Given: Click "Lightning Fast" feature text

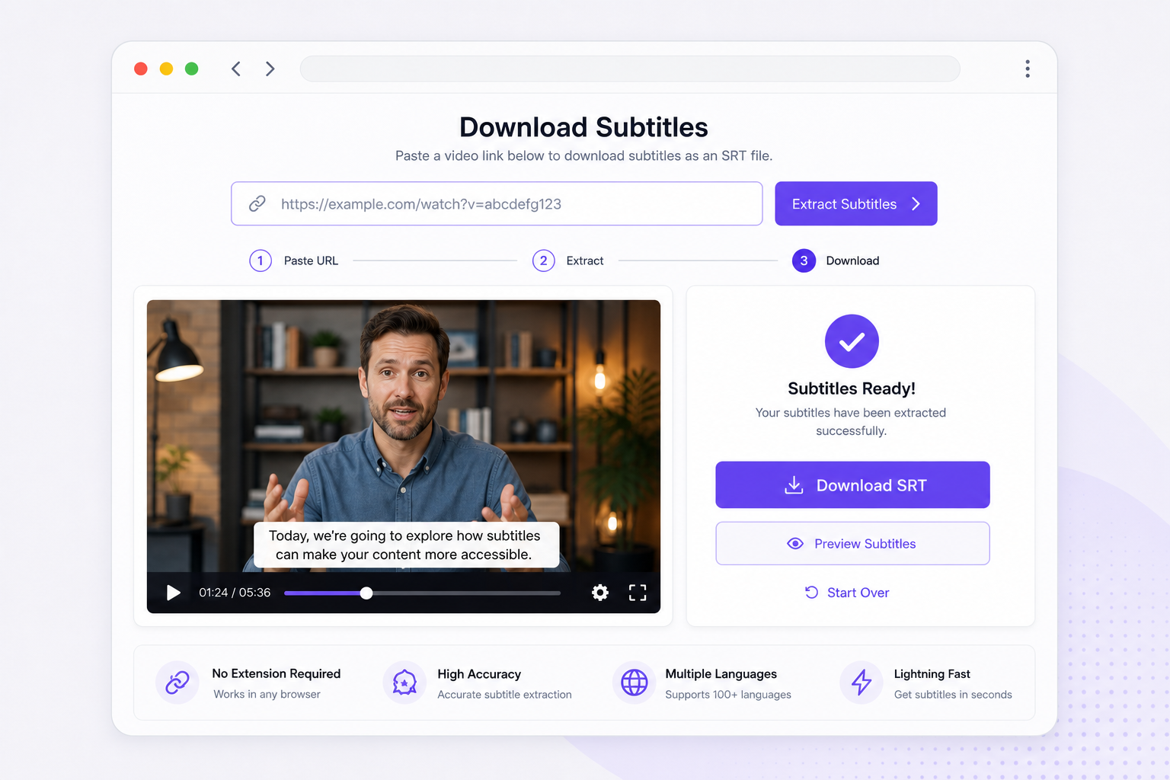Looking at the screenshot, I should click(x=932, y=674).
